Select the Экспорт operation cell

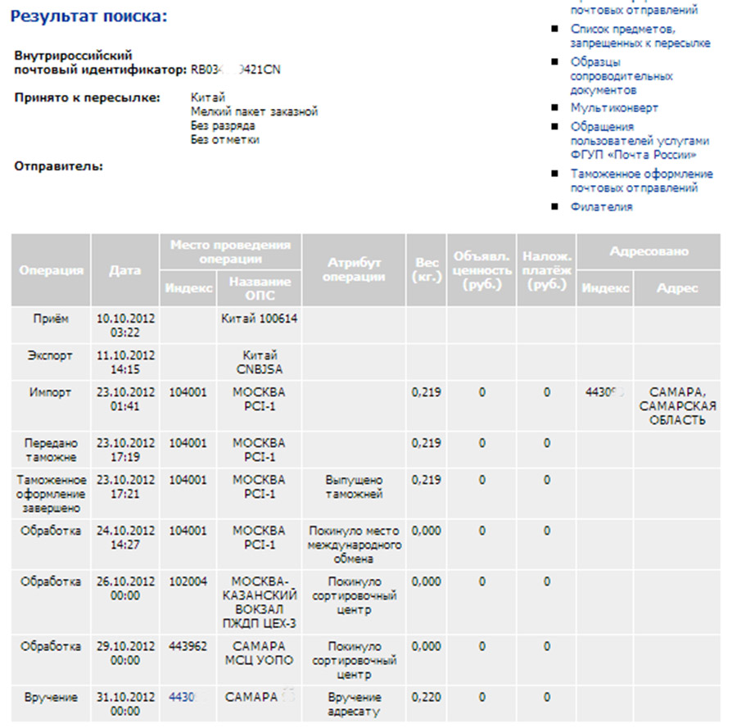pyautogui.click(x=51, y=362)
